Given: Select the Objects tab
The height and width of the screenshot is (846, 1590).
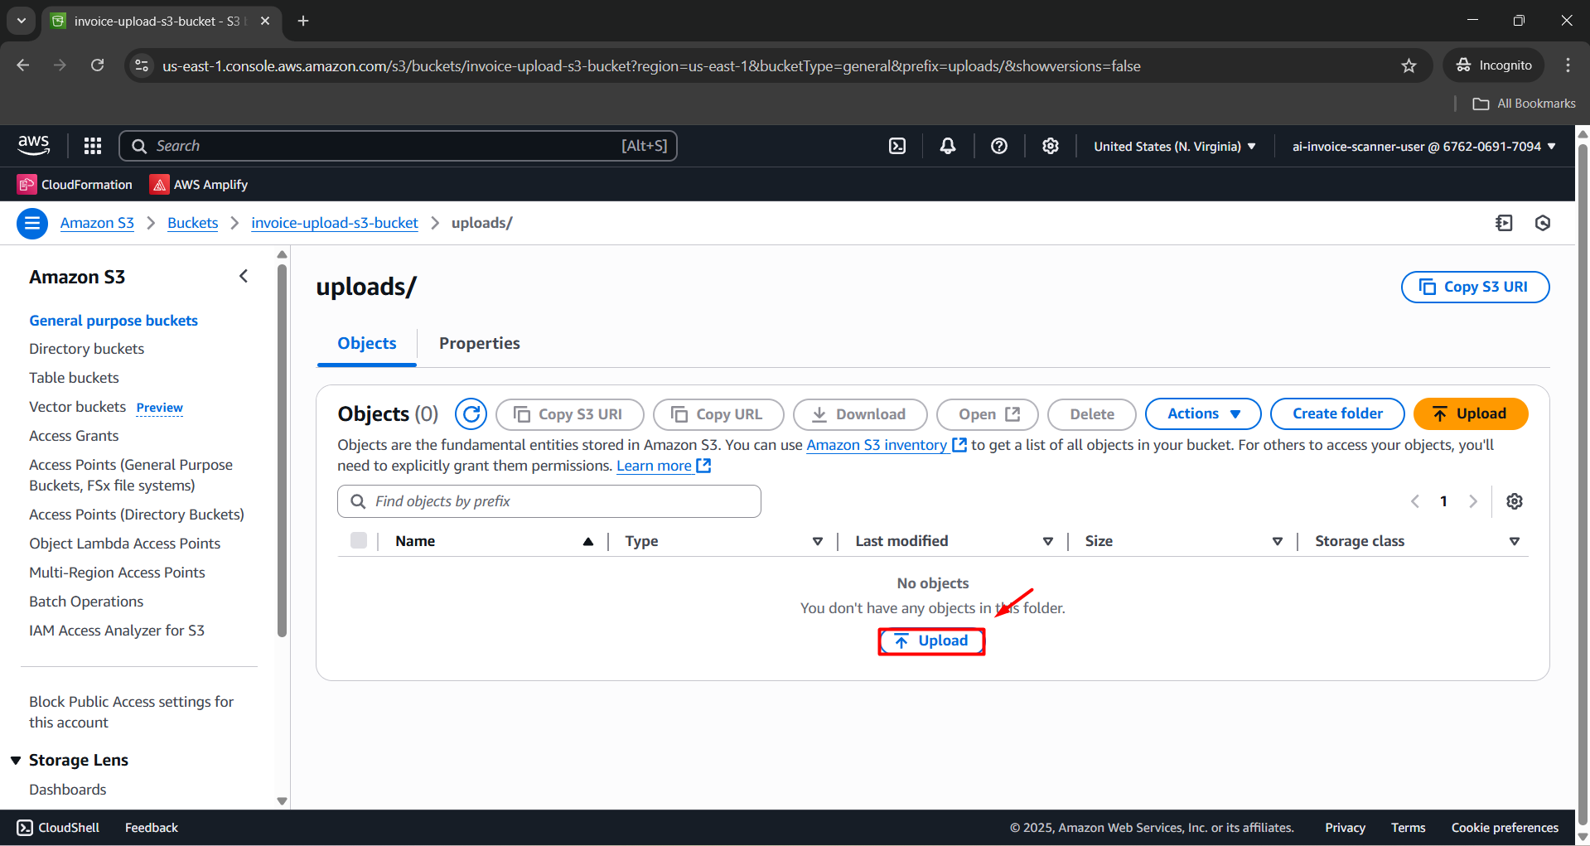Looking at the screenshot, I should coord(367,343).
